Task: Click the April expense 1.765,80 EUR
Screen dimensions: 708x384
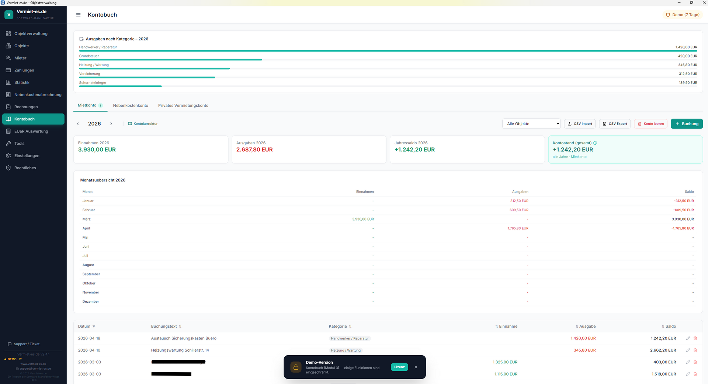Action: click(518, 228)
